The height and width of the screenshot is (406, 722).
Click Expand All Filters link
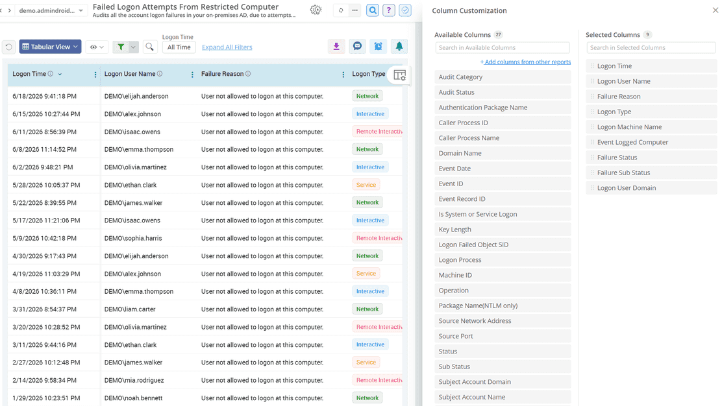pos(227,47)
